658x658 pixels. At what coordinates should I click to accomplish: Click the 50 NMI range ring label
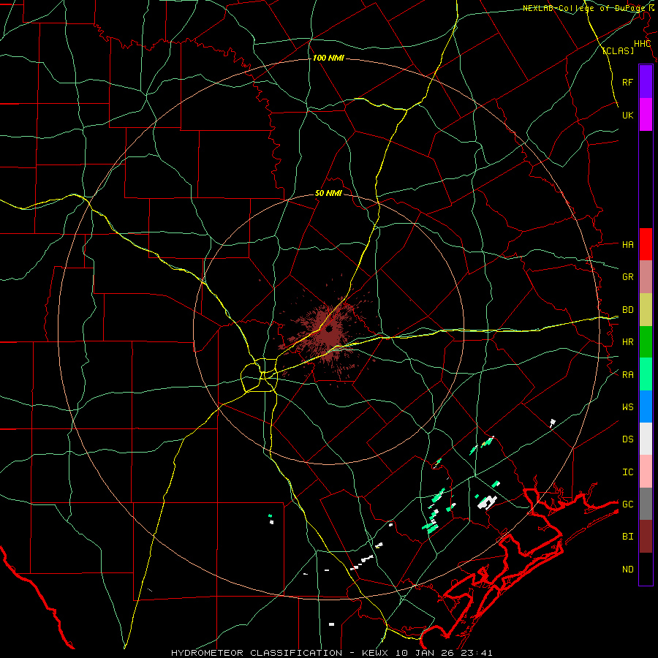(x=328, y=193)
